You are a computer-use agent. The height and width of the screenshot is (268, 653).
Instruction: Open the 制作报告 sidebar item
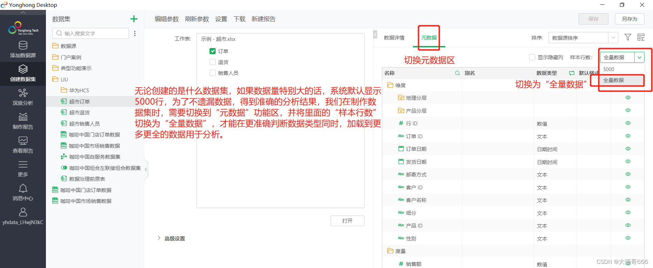23,121
